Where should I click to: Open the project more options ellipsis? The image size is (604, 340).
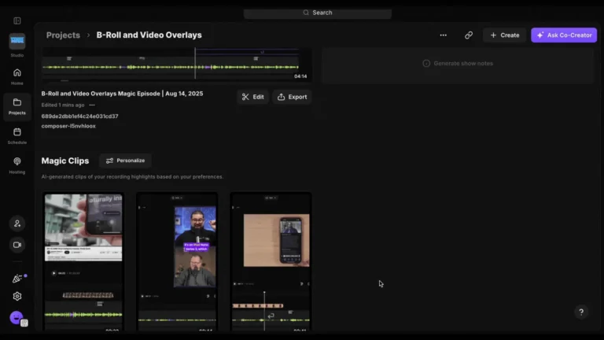444,35
